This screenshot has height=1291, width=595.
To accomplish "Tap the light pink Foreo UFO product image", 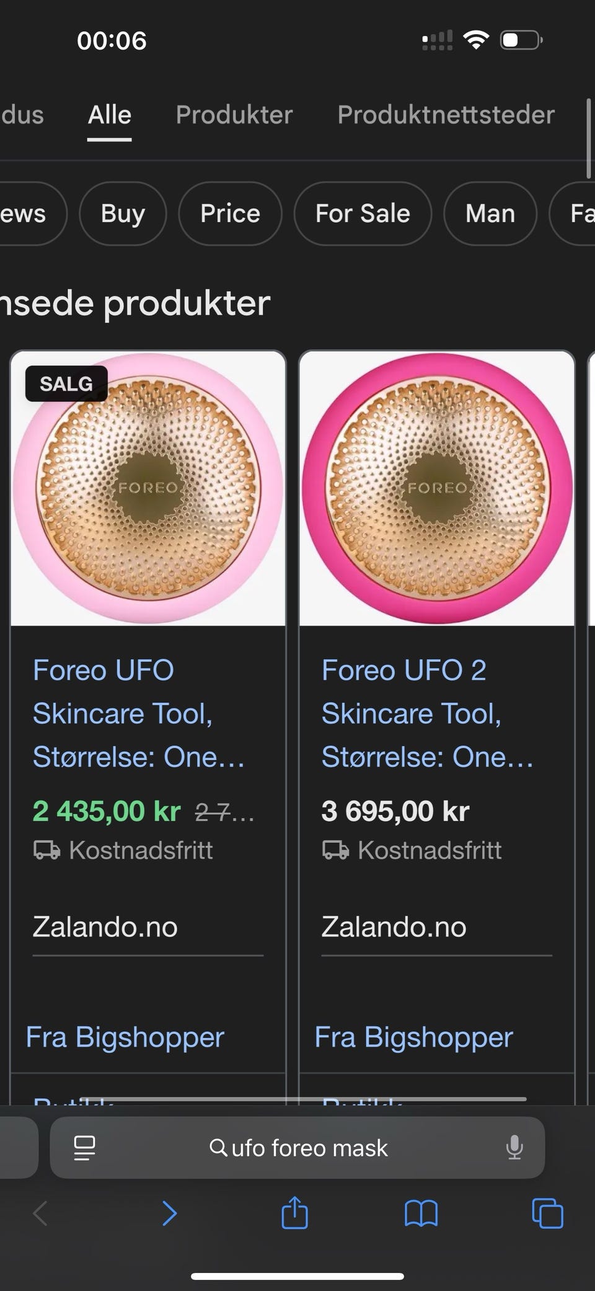I will (x=148, y=488).
